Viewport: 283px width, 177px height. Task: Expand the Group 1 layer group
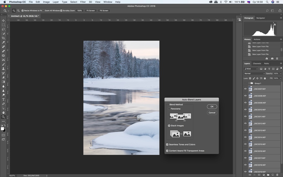(249, 83)
